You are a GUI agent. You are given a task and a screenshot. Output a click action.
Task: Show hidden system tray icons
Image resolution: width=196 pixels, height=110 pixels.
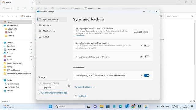158,107
